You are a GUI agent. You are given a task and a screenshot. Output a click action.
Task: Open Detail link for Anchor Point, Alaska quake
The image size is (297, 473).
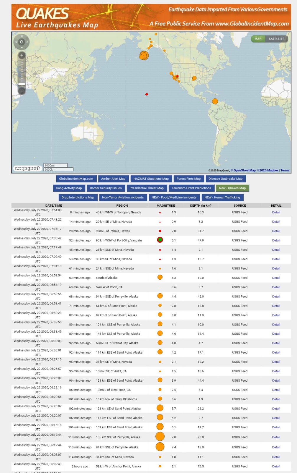click(x=276, y=466)
